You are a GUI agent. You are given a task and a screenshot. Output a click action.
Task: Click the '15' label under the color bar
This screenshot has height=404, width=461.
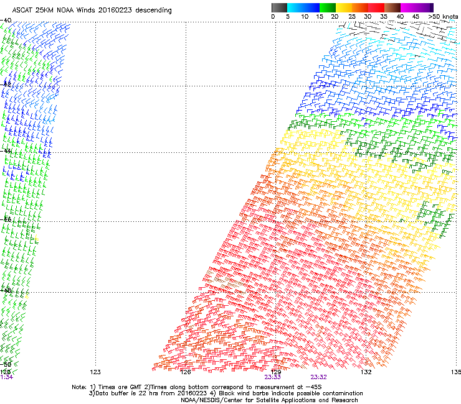(320, 17)
